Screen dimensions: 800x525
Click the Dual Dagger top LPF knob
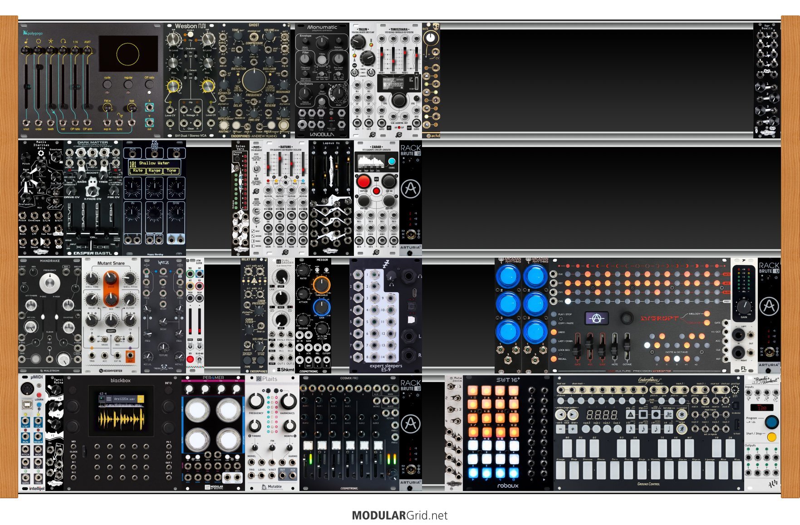(281, 276)
